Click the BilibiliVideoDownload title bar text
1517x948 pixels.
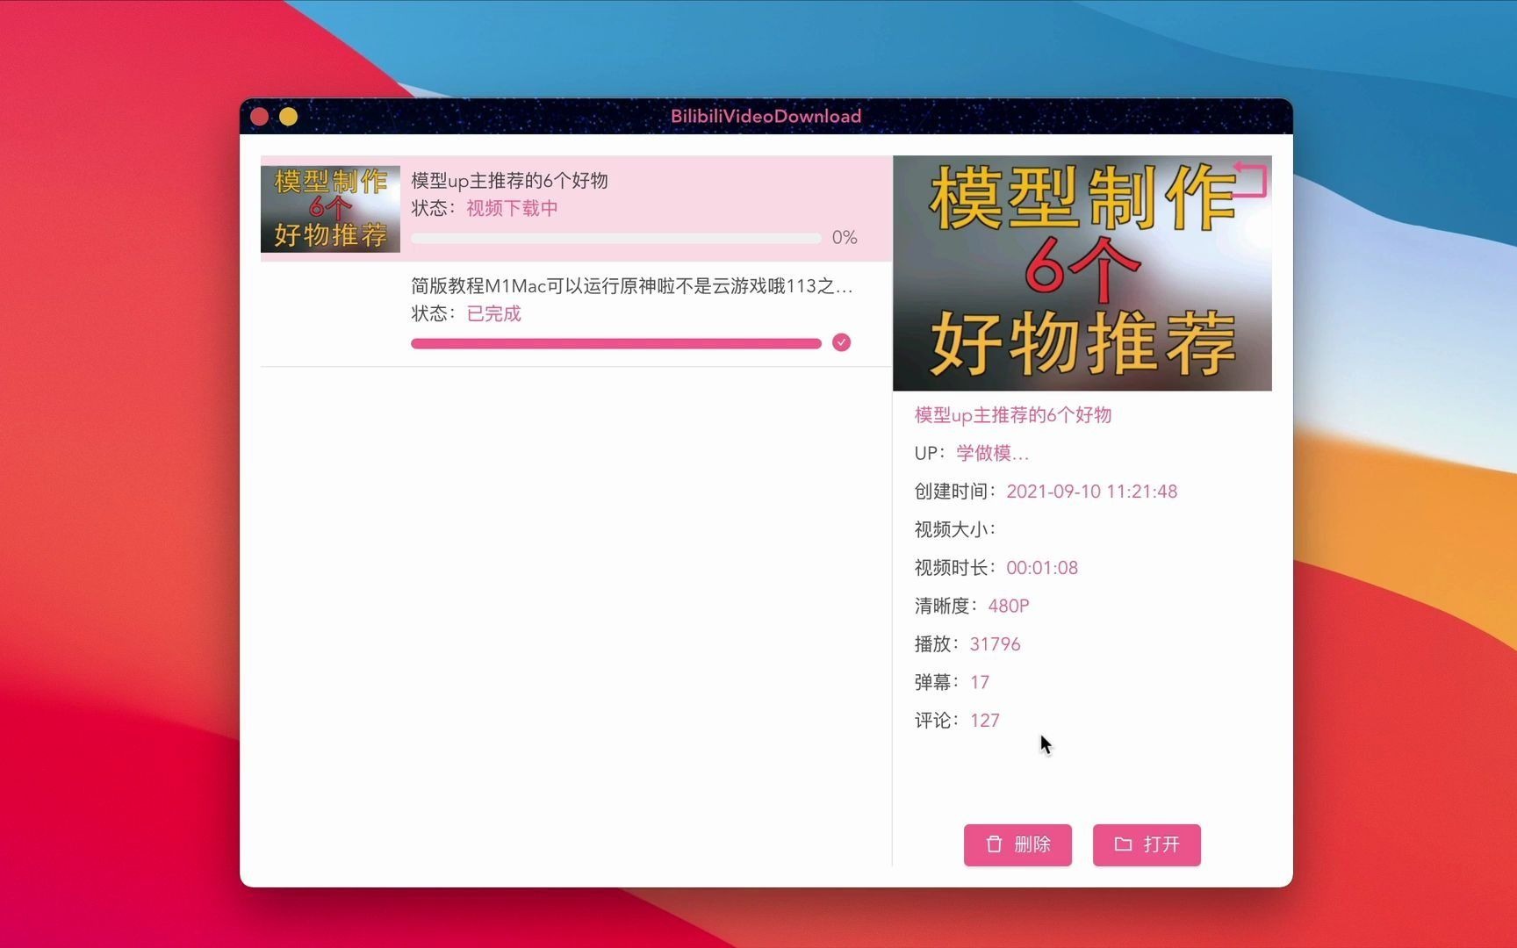pyautogui.click(x=765, y=116)
